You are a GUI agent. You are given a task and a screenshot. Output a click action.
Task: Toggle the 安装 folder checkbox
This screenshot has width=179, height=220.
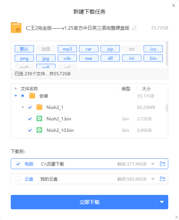(x=23, y=96)
